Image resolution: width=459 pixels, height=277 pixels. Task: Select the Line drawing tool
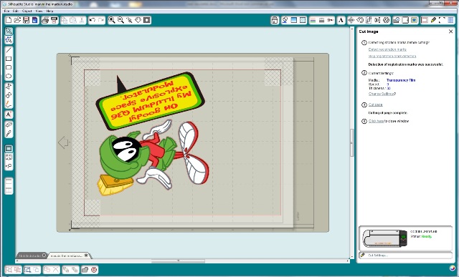pos(9,50)
